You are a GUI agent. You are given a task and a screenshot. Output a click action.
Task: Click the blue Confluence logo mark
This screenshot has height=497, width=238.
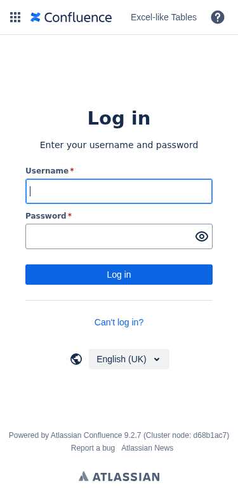tap(36, 17)
